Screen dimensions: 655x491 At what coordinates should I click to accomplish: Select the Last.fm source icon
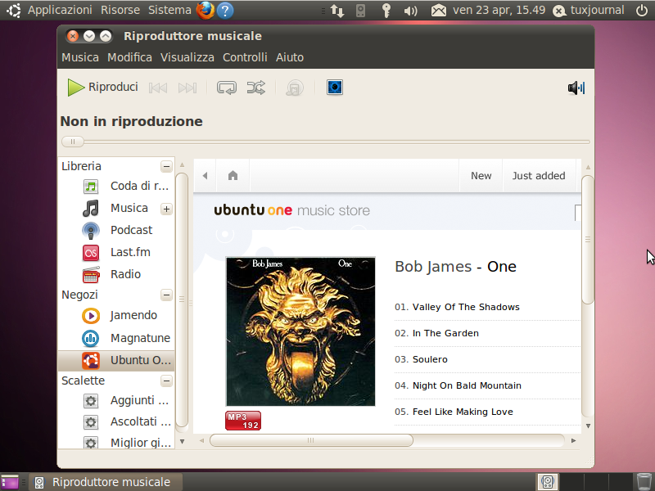tap(91, 253)
